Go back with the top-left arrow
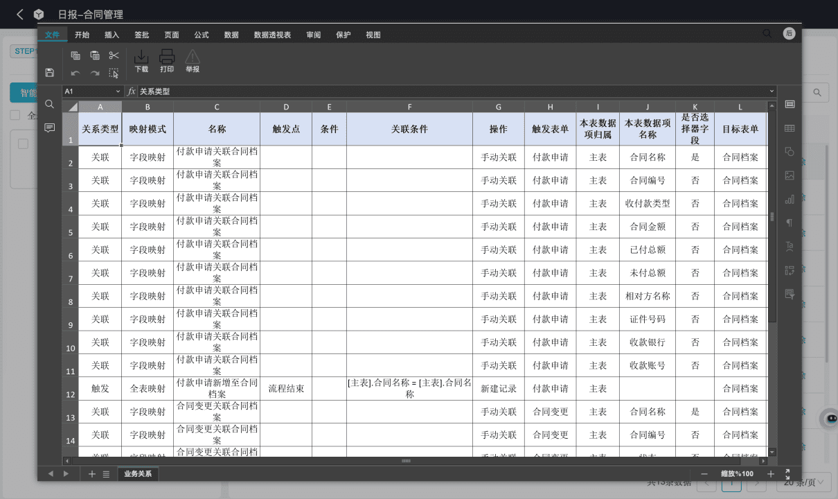 tap(19, 14)
